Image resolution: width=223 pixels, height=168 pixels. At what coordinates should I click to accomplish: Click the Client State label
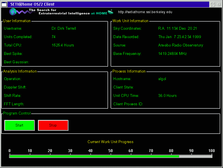tap(123, 87)
